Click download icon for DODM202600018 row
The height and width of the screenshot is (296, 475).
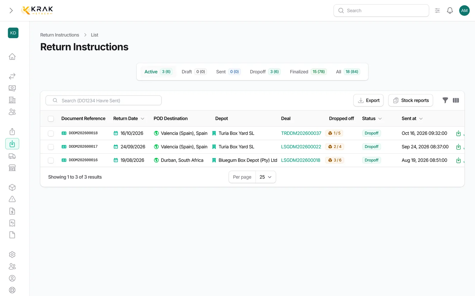tap(458, 133)
